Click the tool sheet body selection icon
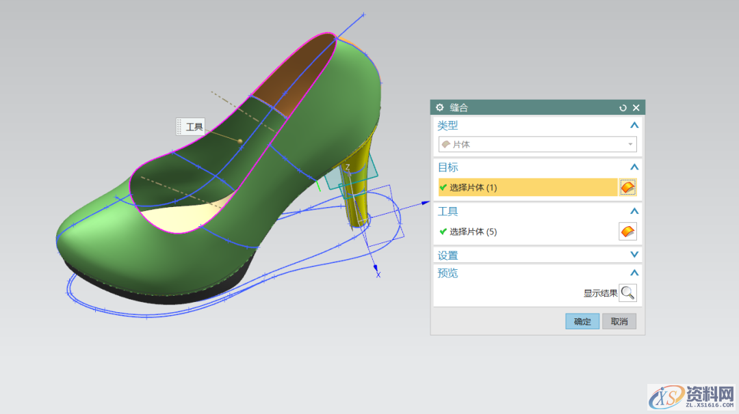739x414 pixels. coord(627,232)
